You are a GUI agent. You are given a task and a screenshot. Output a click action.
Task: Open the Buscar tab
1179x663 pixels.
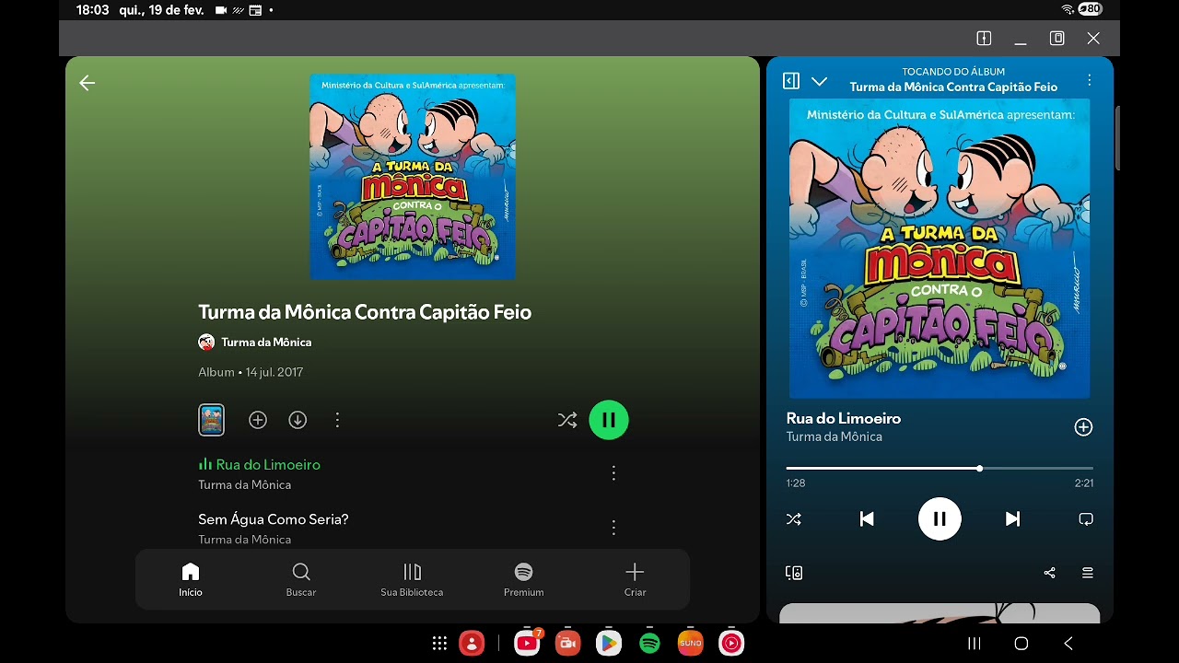coord(301,579)
